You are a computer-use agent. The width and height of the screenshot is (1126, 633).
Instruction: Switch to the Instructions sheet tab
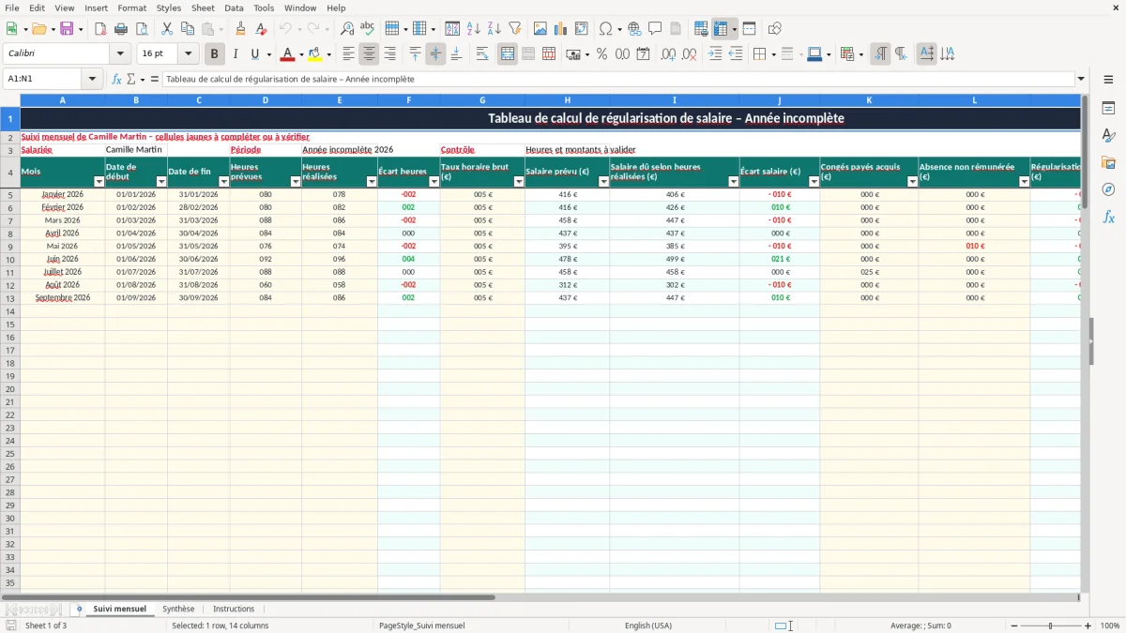pos(234,609)
